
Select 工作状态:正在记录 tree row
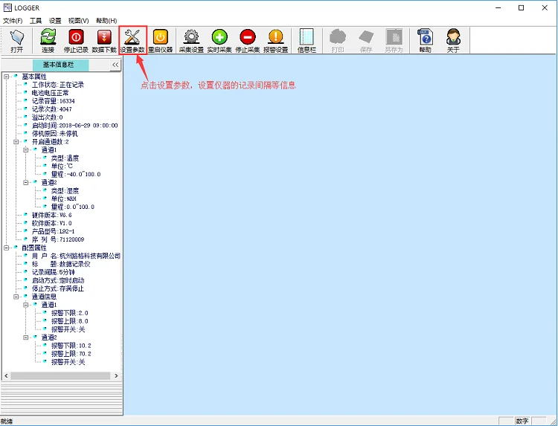tap(57, 85)
